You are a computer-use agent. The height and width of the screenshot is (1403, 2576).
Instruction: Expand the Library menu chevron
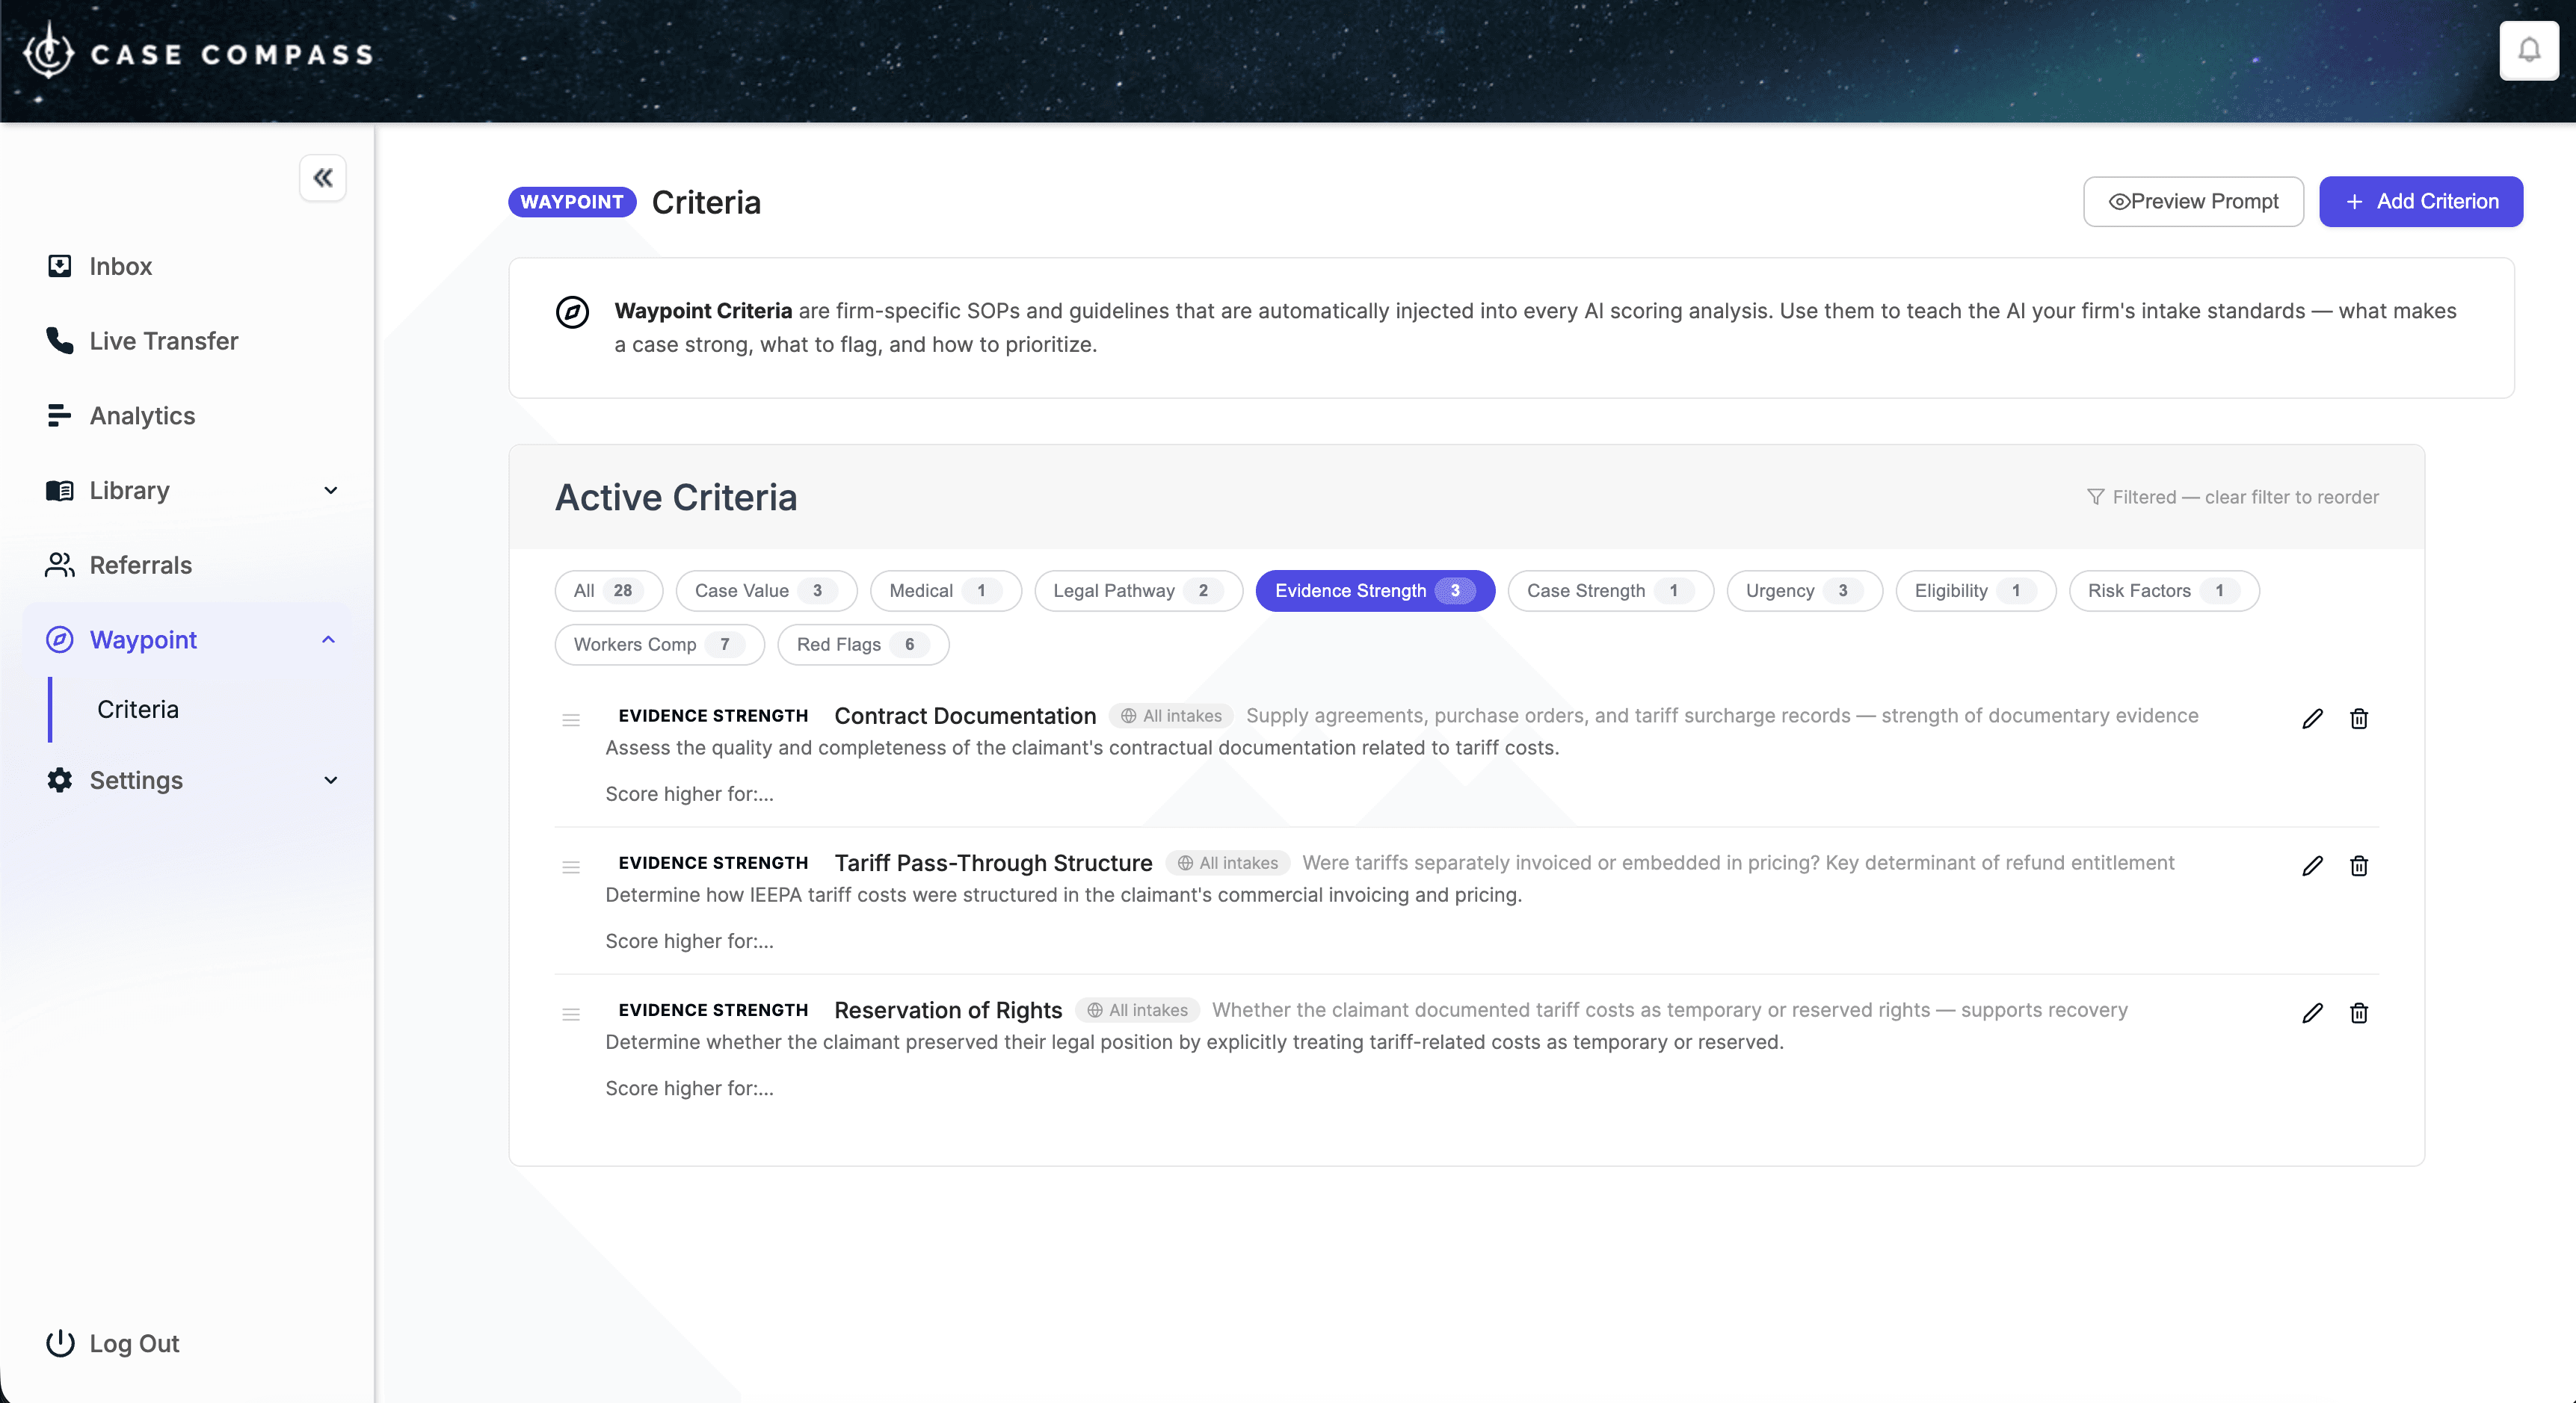(x=331, y=491)
